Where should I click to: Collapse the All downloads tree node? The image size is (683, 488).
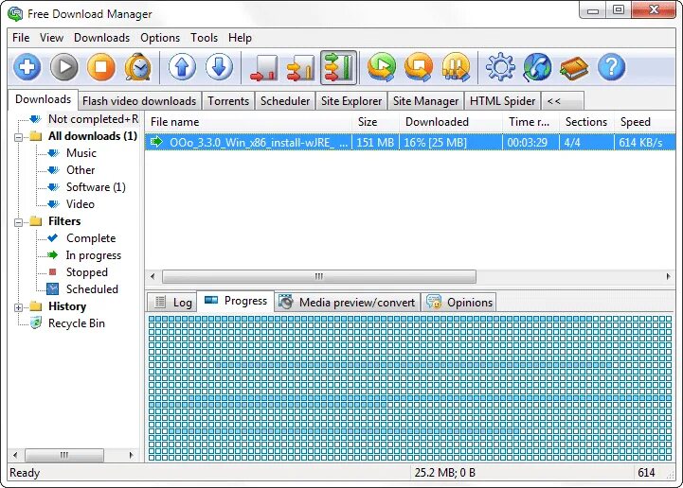coord(18,137)
